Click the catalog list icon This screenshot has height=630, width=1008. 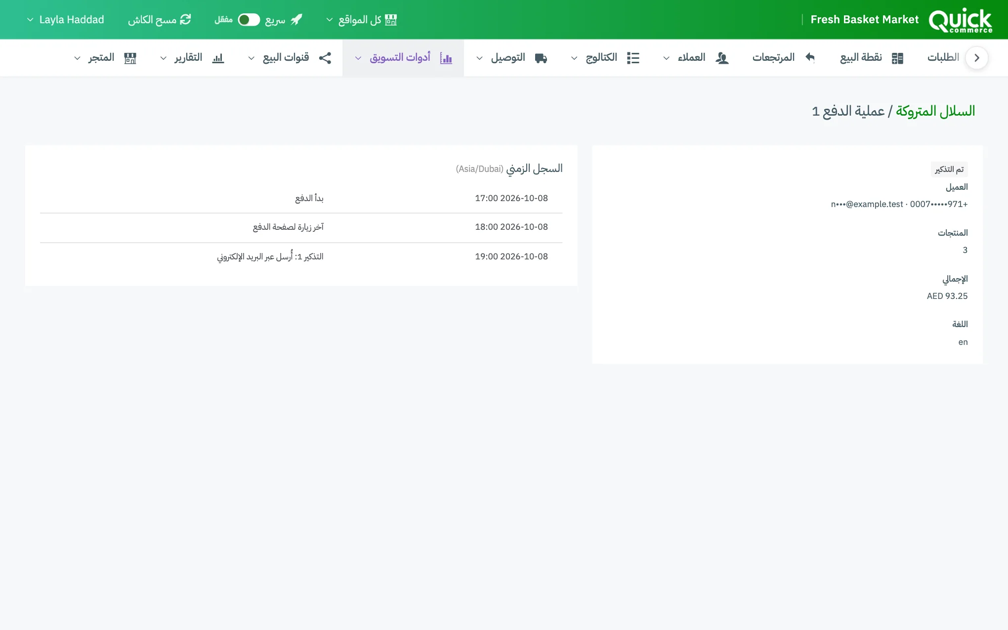(633, 58)
